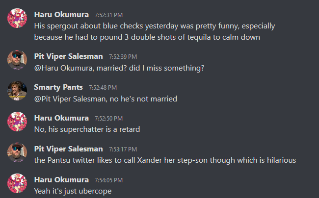The image size is (319, 198).
Task: Click the Smarty Pants username
Action: 58,87
